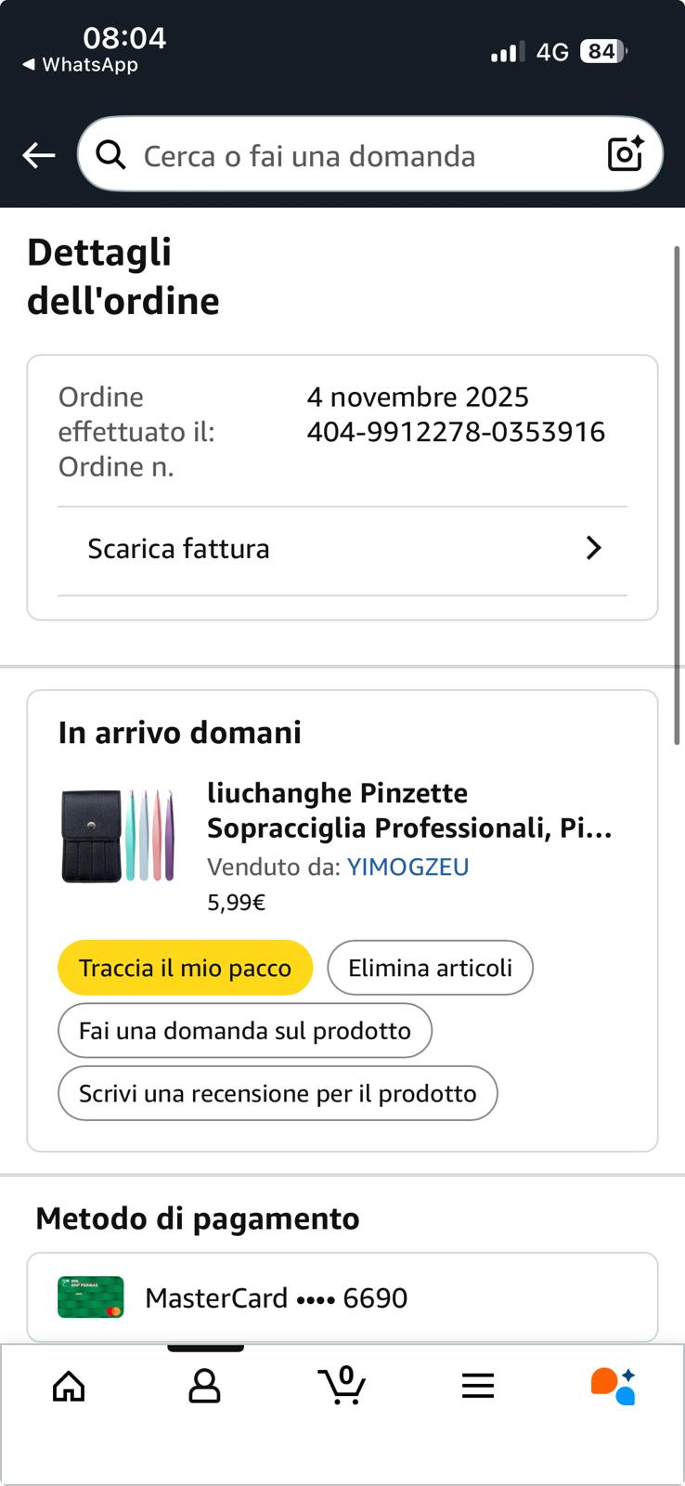Go to Home tab icon
This screenshot has width=685, height=1486.
point(69,1387)
